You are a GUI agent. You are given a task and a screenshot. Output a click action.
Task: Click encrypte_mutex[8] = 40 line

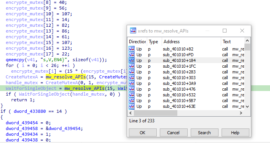(36, 2)
